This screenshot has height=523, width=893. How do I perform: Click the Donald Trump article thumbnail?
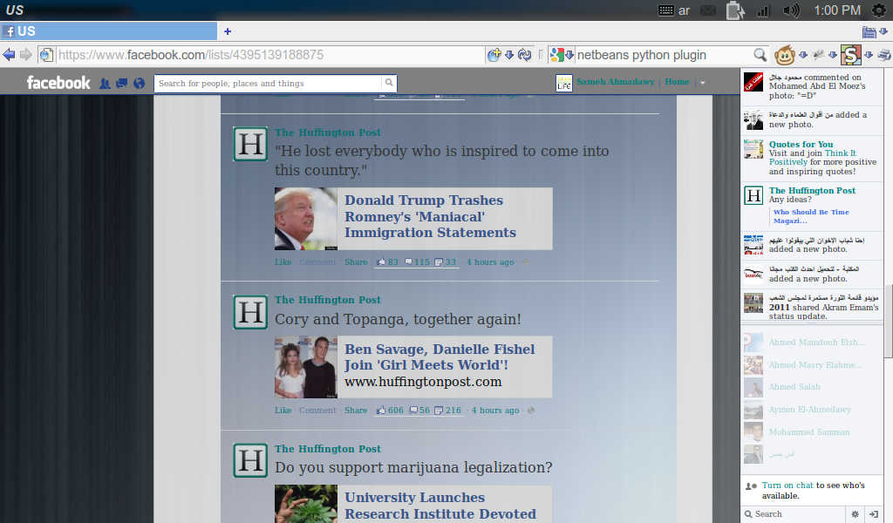point(306,219)
